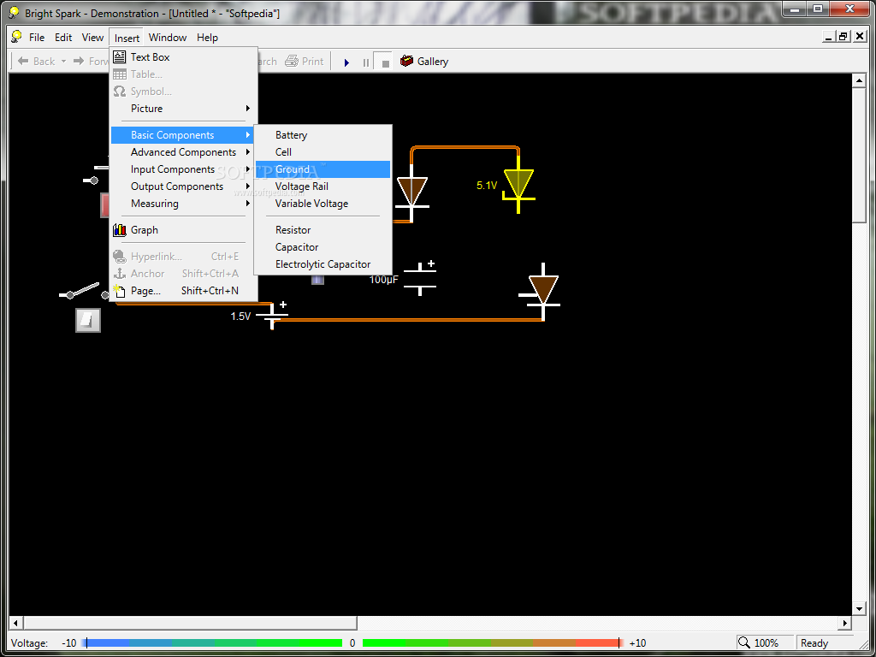Choose Text Box from Insert menu
876x657 pixels.
183,57
